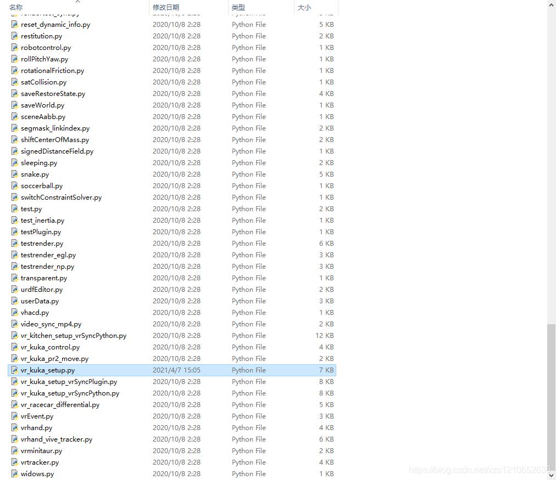Select vr_kuka_setup_vrSyncPython.py file name

tap(70, 393)
